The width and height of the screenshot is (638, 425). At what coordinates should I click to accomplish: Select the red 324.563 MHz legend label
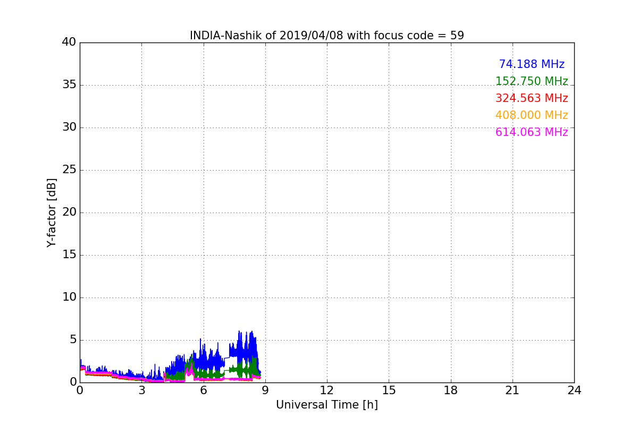pos(532,98)
